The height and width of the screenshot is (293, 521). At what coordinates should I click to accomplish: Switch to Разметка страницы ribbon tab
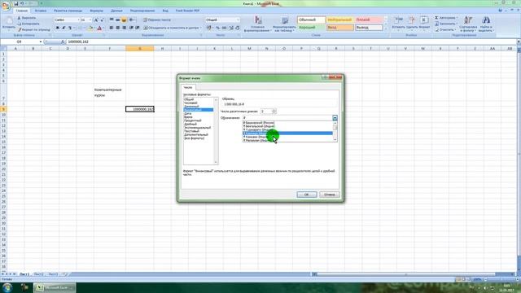tap(68, 11)
